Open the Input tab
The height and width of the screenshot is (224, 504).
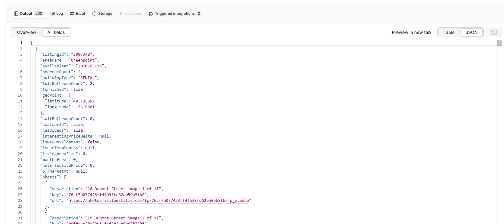point(78,14)
